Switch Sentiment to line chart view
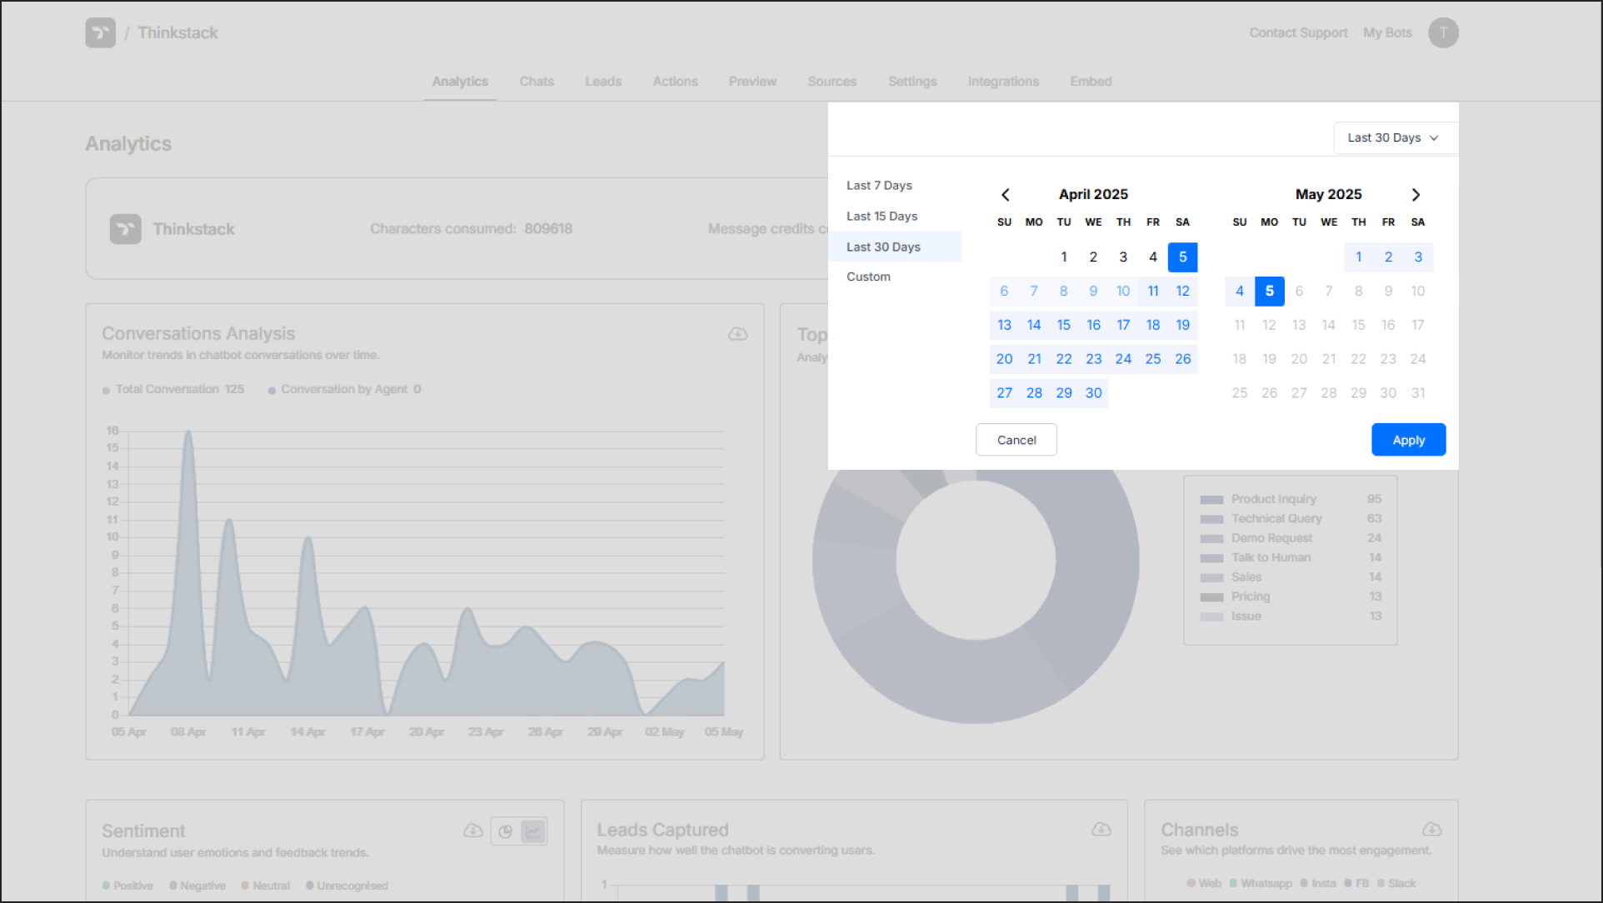The width and height of the screenshot is (1603, 903). 533,831
